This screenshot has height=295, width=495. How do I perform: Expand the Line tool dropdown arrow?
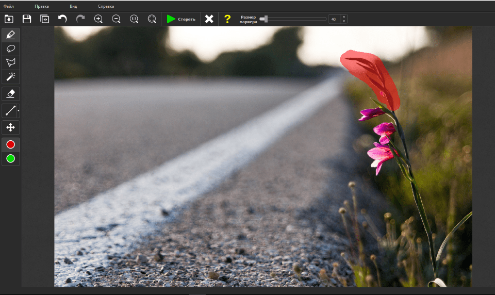point(19,110)
